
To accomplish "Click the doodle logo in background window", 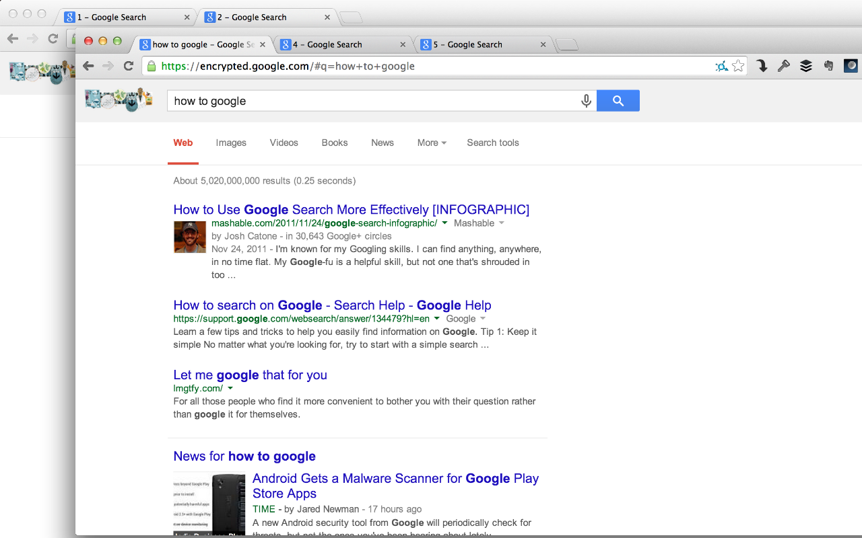I will coord(40,72).
